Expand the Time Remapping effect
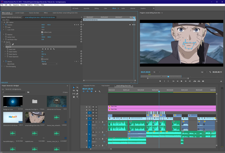 pos(2,66)
